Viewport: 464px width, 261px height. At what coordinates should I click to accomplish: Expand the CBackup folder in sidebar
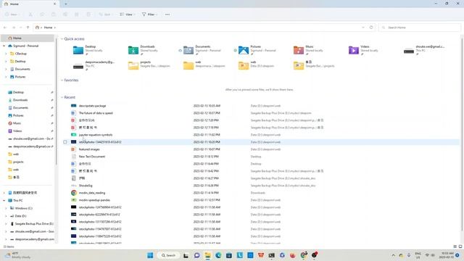6,54
